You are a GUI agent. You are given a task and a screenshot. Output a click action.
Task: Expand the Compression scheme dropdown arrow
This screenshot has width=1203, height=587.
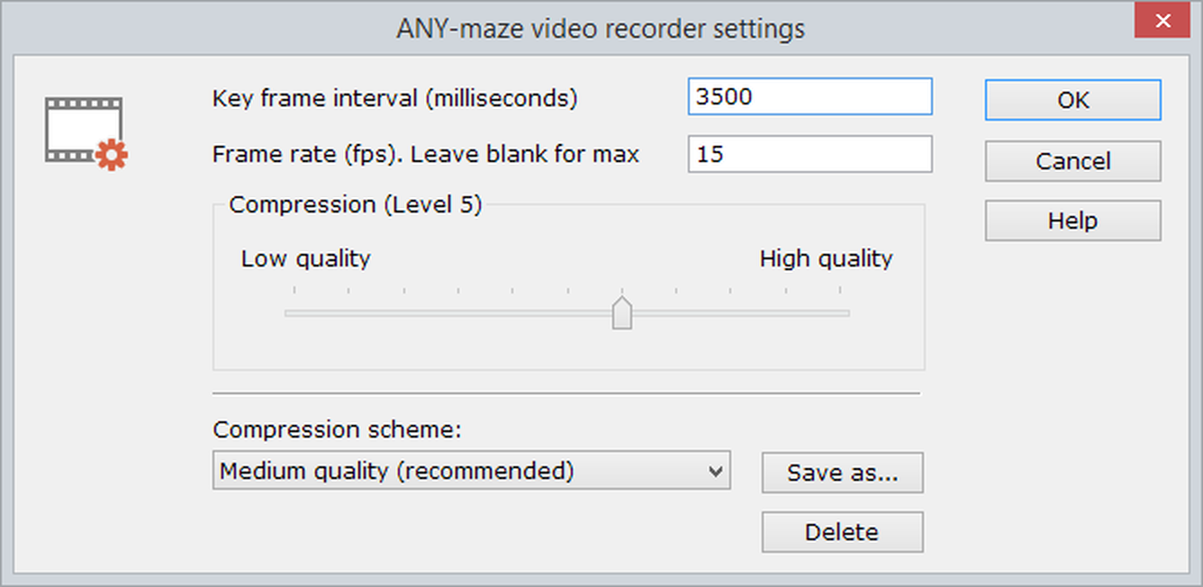[x=716, y=471]
